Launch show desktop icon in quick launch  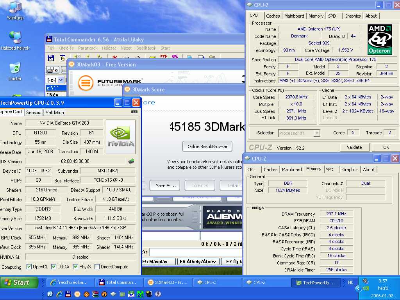click(x=50, y=294)
